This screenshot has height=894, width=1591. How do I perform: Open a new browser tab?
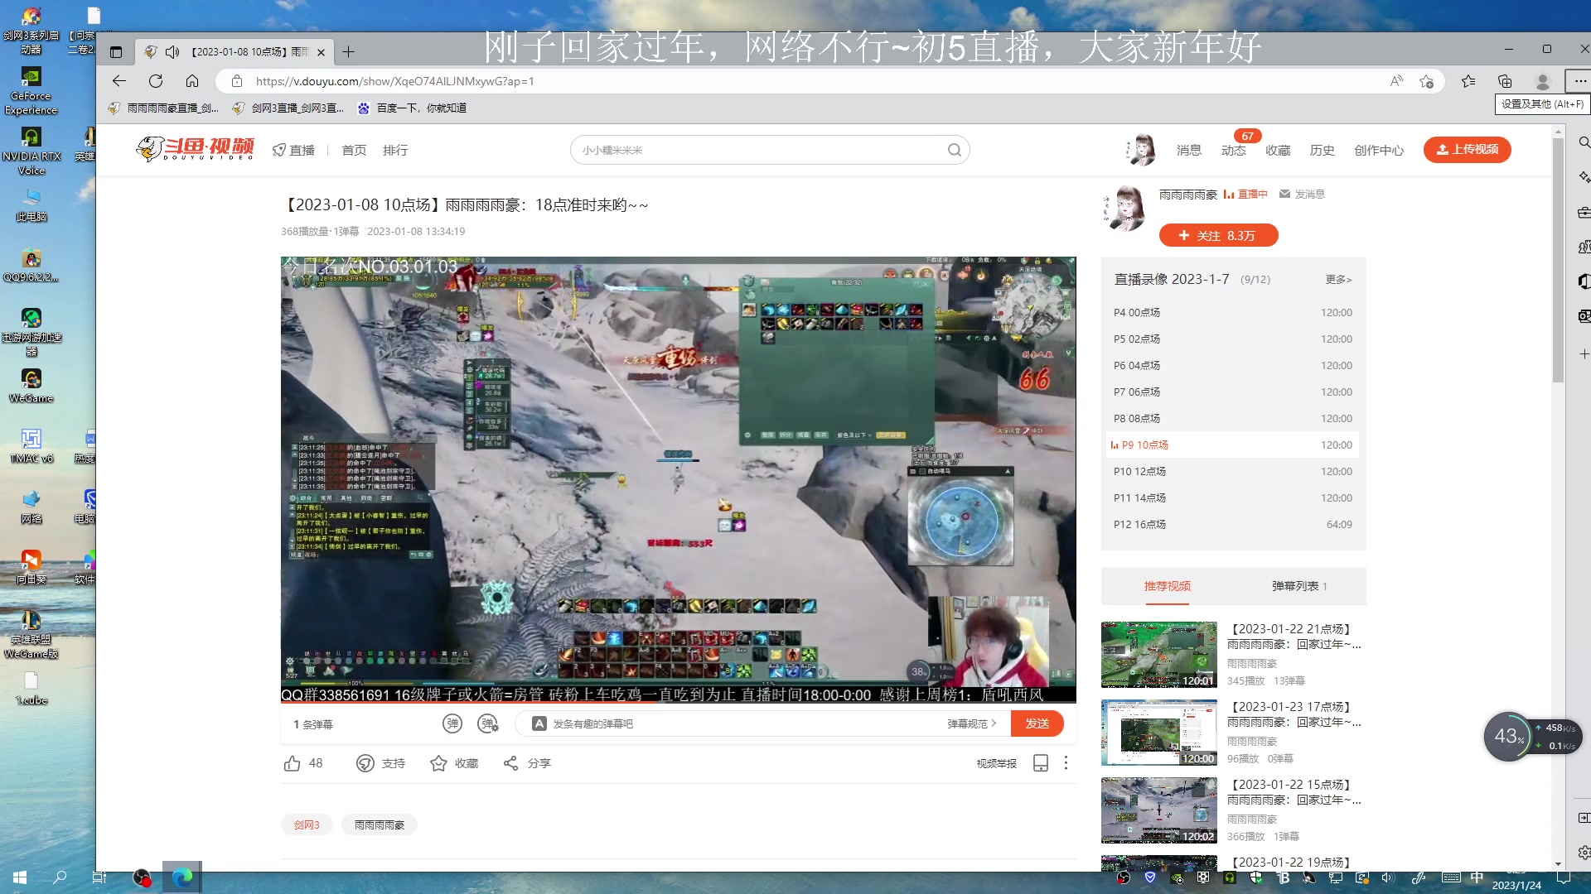click(x=349, y=52)
